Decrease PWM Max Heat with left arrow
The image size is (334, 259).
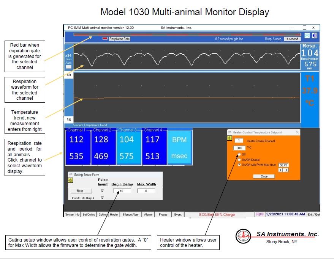point(280,170)
